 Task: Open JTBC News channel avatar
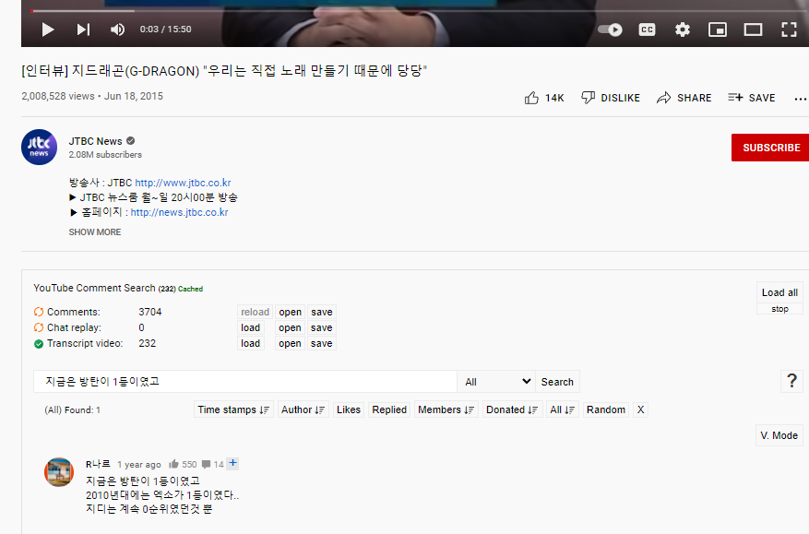40,147
